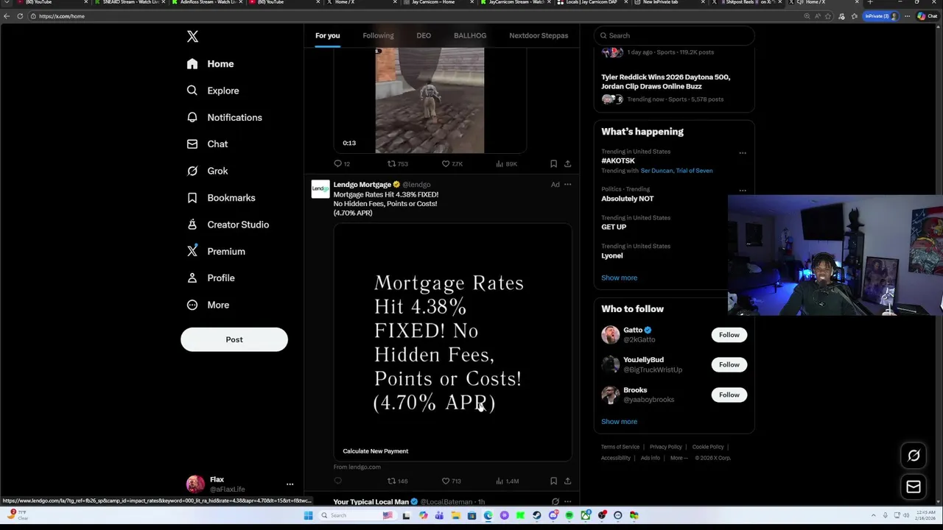Open the Terms of Service link
Viewport: 943px width, 530px height.
pos(620,447)
